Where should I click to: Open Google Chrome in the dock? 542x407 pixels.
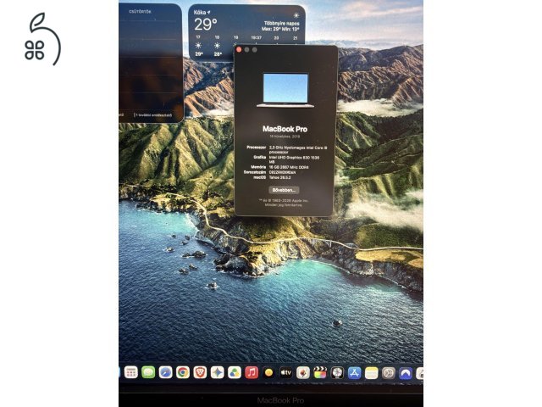point(183,373)
